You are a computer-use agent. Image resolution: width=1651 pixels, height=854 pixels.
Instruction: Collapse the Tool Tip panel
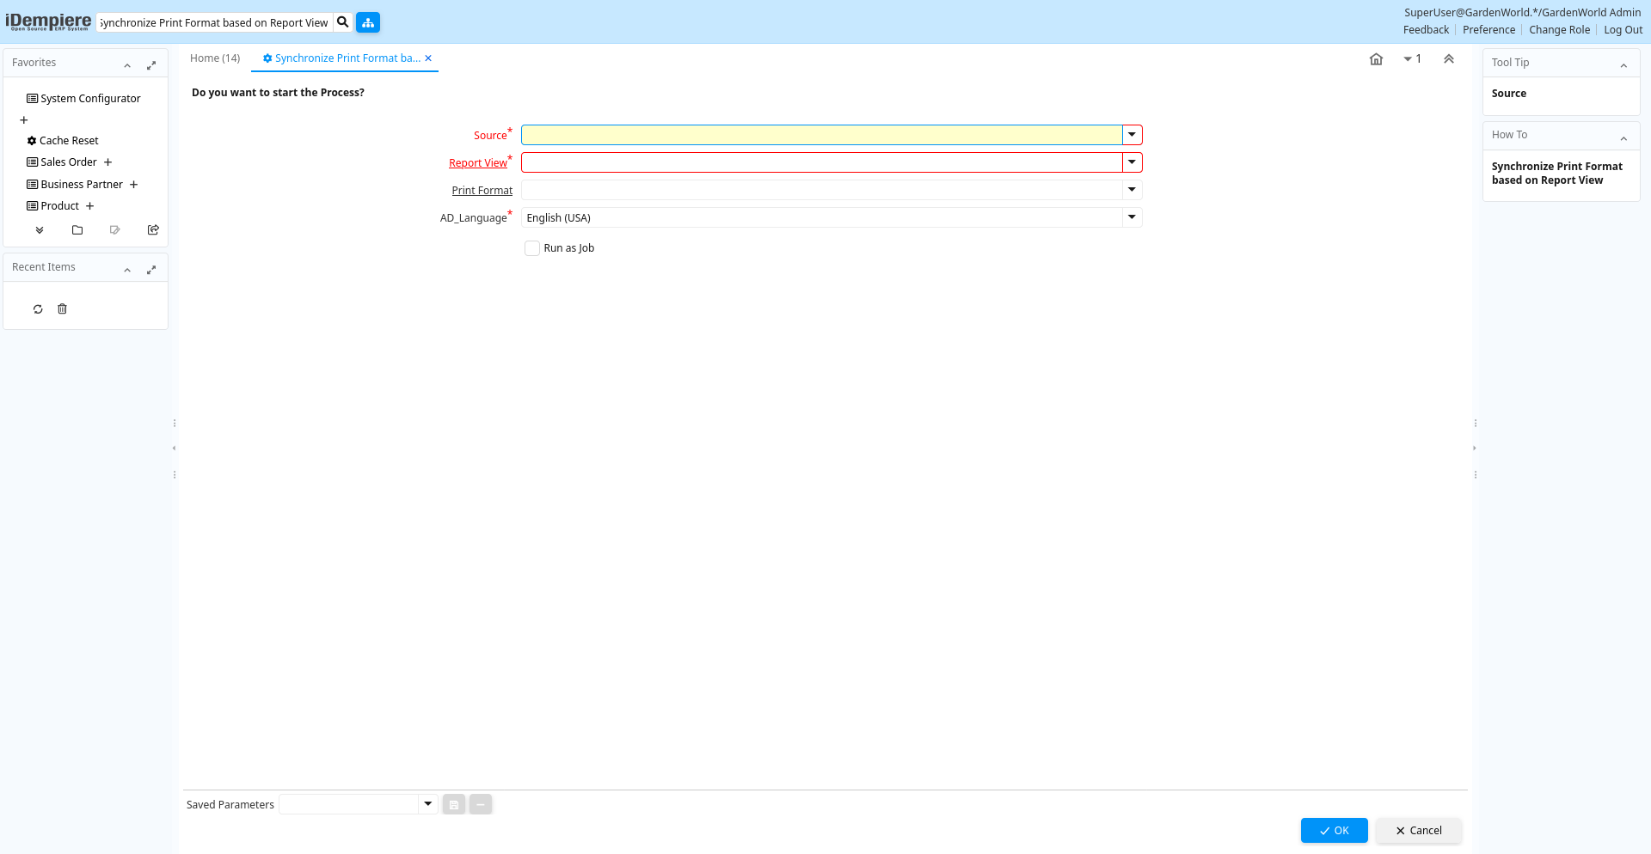pyautogui.click(x=1623, y=65)
